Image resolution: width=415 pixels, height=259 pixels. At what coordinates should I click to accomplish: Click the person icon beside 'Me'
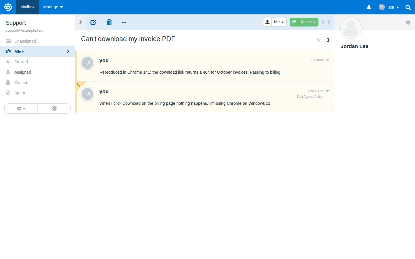click(267, 22)
